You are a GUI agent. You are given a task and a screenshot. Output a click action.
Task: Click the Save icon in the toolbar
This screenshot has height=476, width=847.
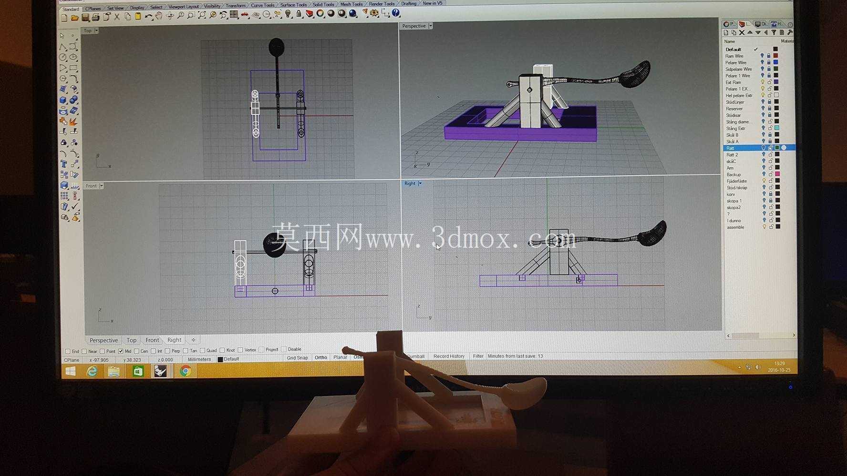tap(85, 18)
